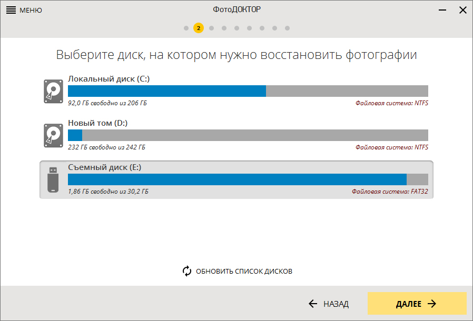
Task: Open the МЕНЮ label
Action: click(31, 10)
